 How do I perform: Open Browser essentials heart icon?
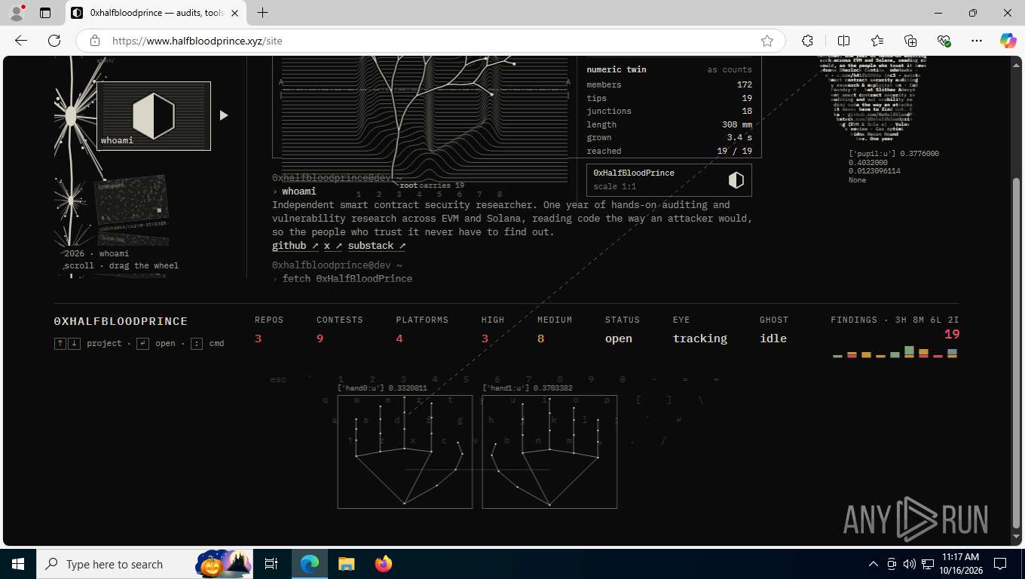click(944, 41)
